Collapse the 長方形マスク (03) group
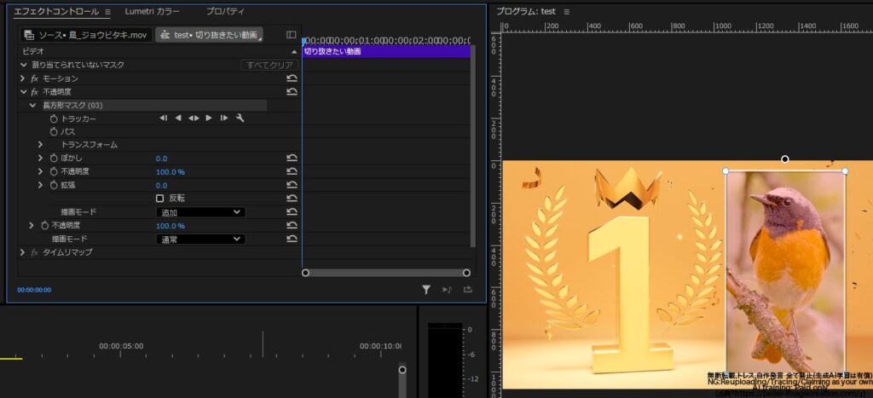 click(32, 105)
